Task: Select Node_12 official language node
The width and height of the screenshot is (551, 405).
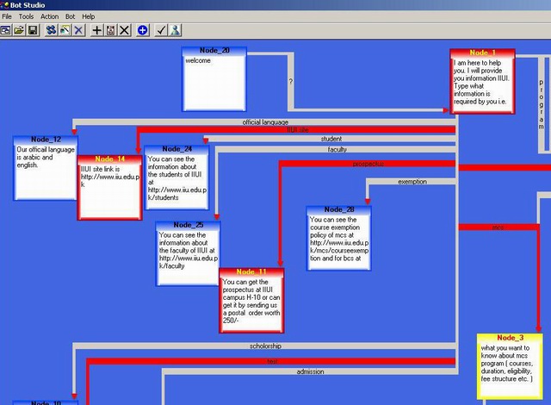Action: pos(46,168)
